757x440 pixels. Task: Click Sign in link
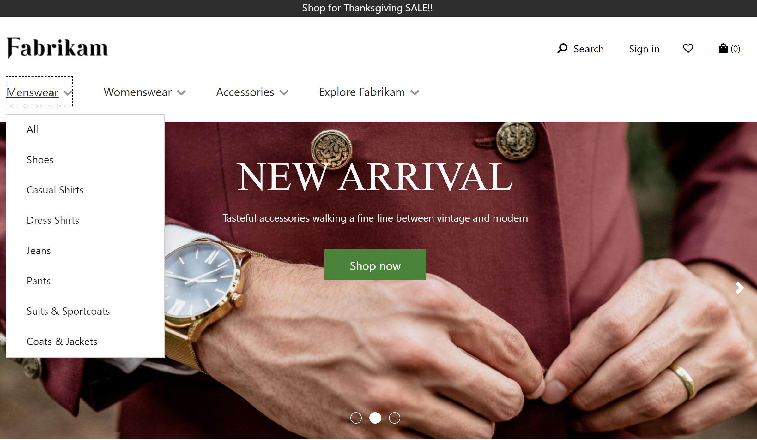pyautogui.click(x=643, y=49)
